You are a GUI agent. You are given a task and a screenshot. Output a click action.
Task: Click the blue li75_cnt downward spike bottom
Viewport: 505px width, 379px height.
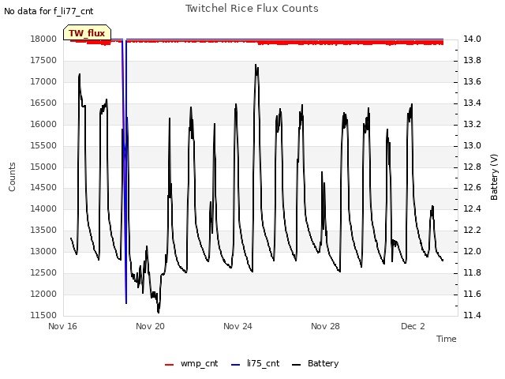click(x=126, y=302)
